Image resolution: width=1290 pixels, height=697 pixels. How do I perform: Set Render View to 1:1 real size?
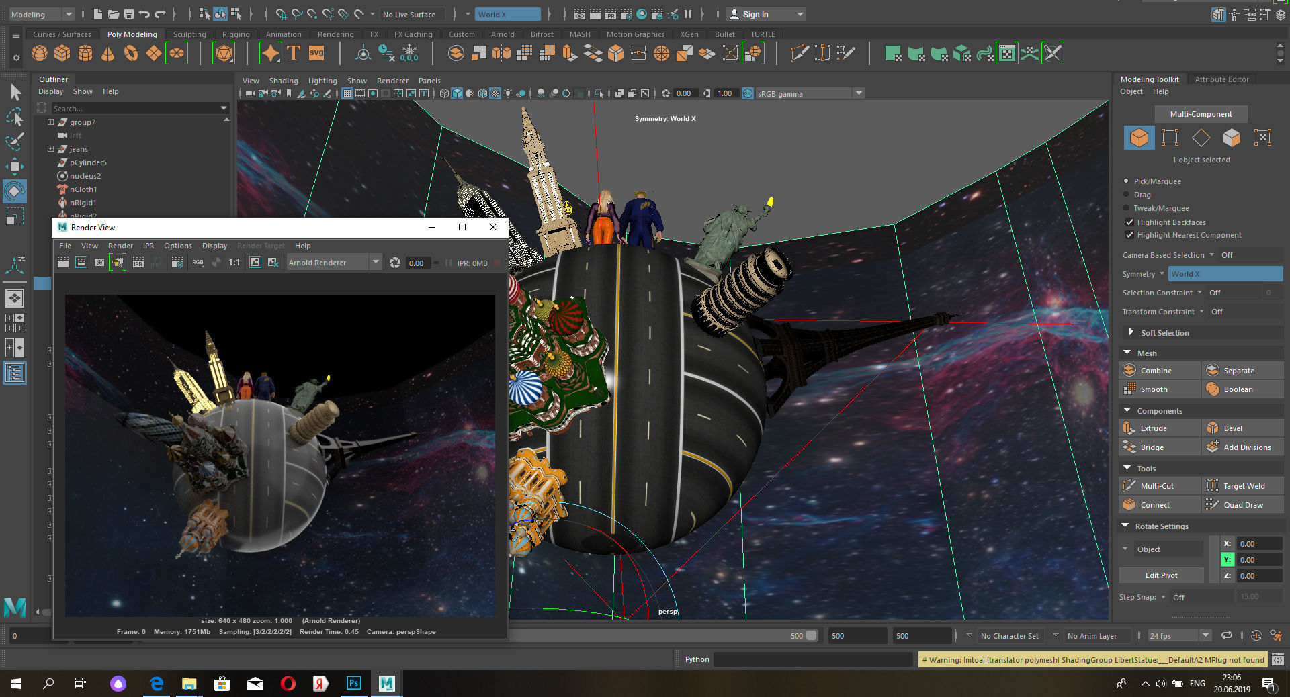[234, 263]
